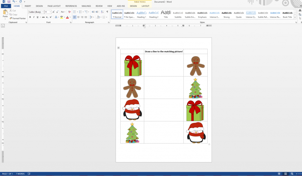Open the FILE tab
This screenshot has height=176, width=302.
click(6, 6)
